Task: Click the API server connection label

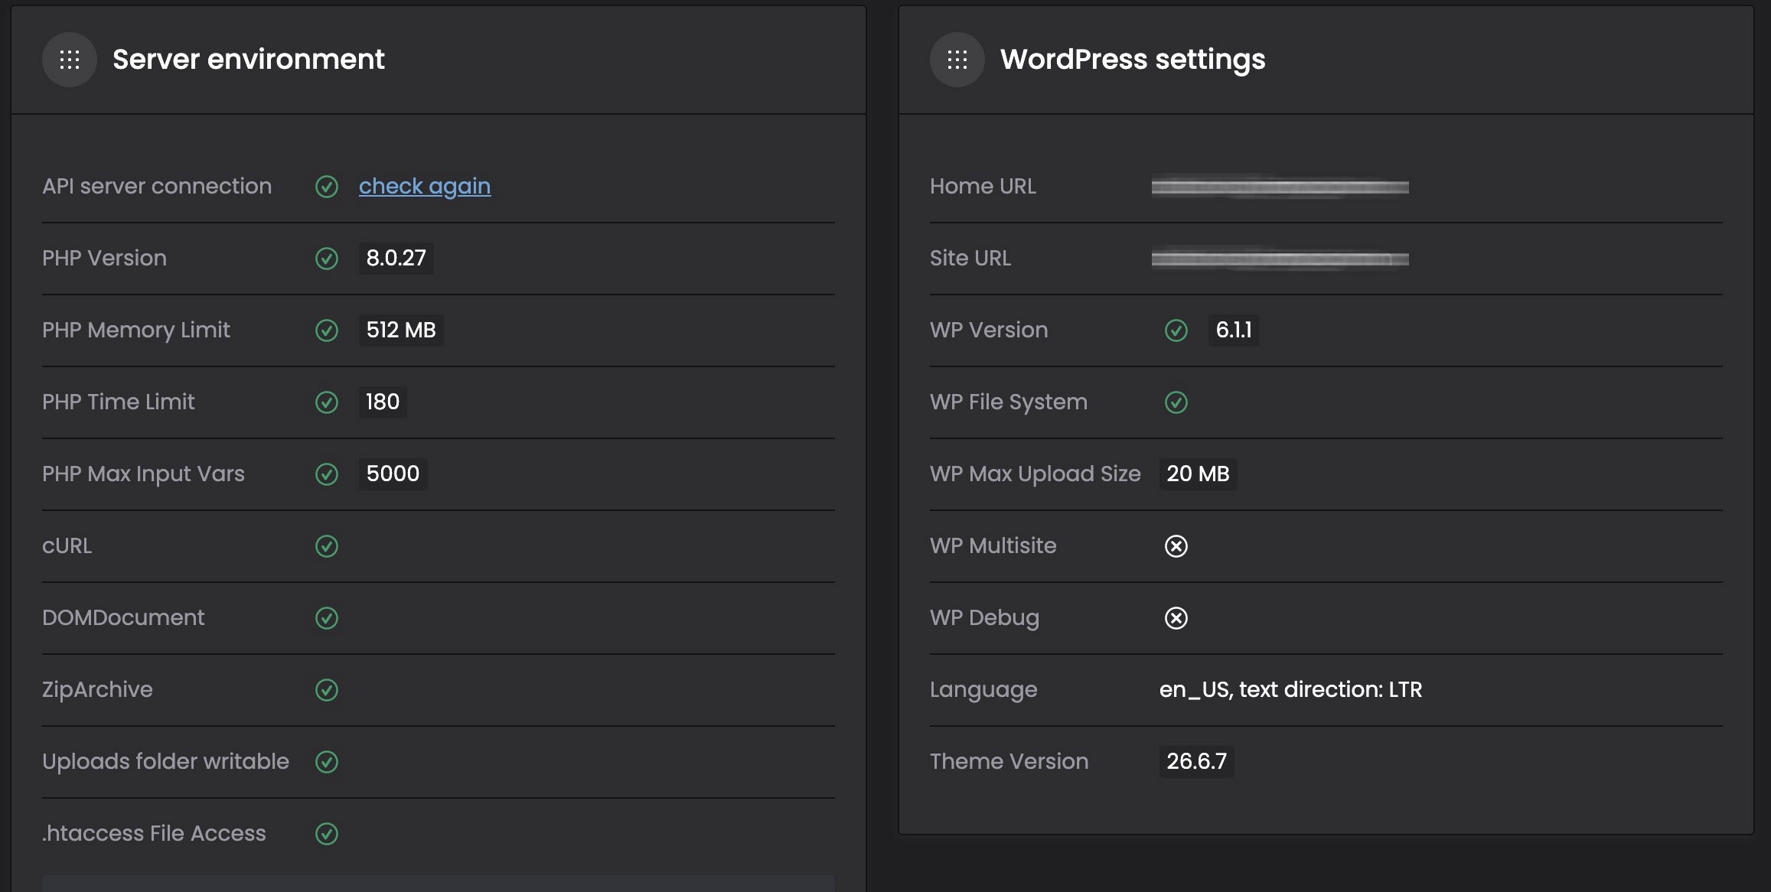Action: pyautogui.click(x=157, y=186)
